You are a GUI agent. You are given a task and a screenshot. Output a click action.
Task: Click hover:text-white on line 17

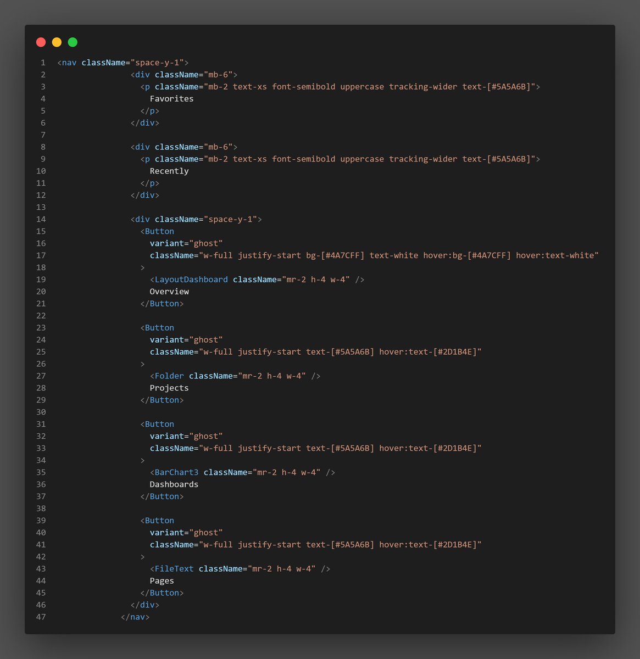(x=555, y=255)
